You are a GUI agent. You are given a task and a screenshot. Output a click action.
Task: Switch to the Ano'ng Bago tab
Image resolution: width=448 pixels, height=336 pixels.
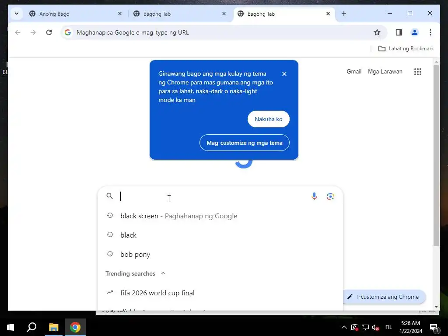[75, 14]
